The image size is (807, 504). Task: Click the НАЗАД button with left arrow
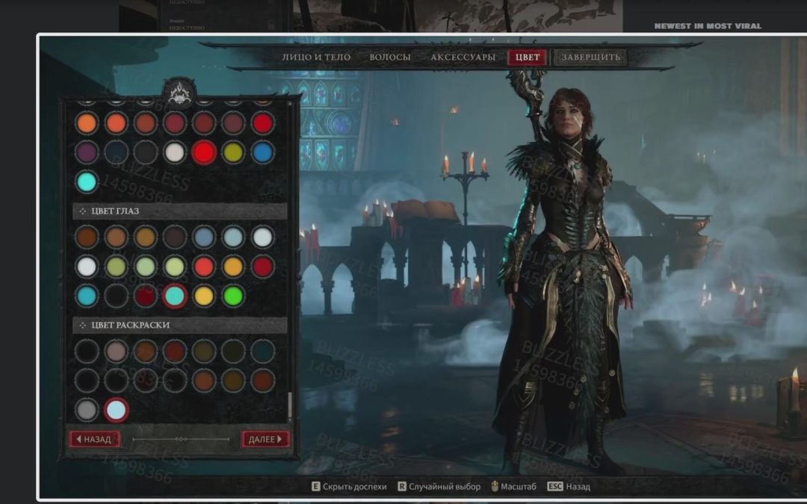pyautogui.click(x=95, y=439)
